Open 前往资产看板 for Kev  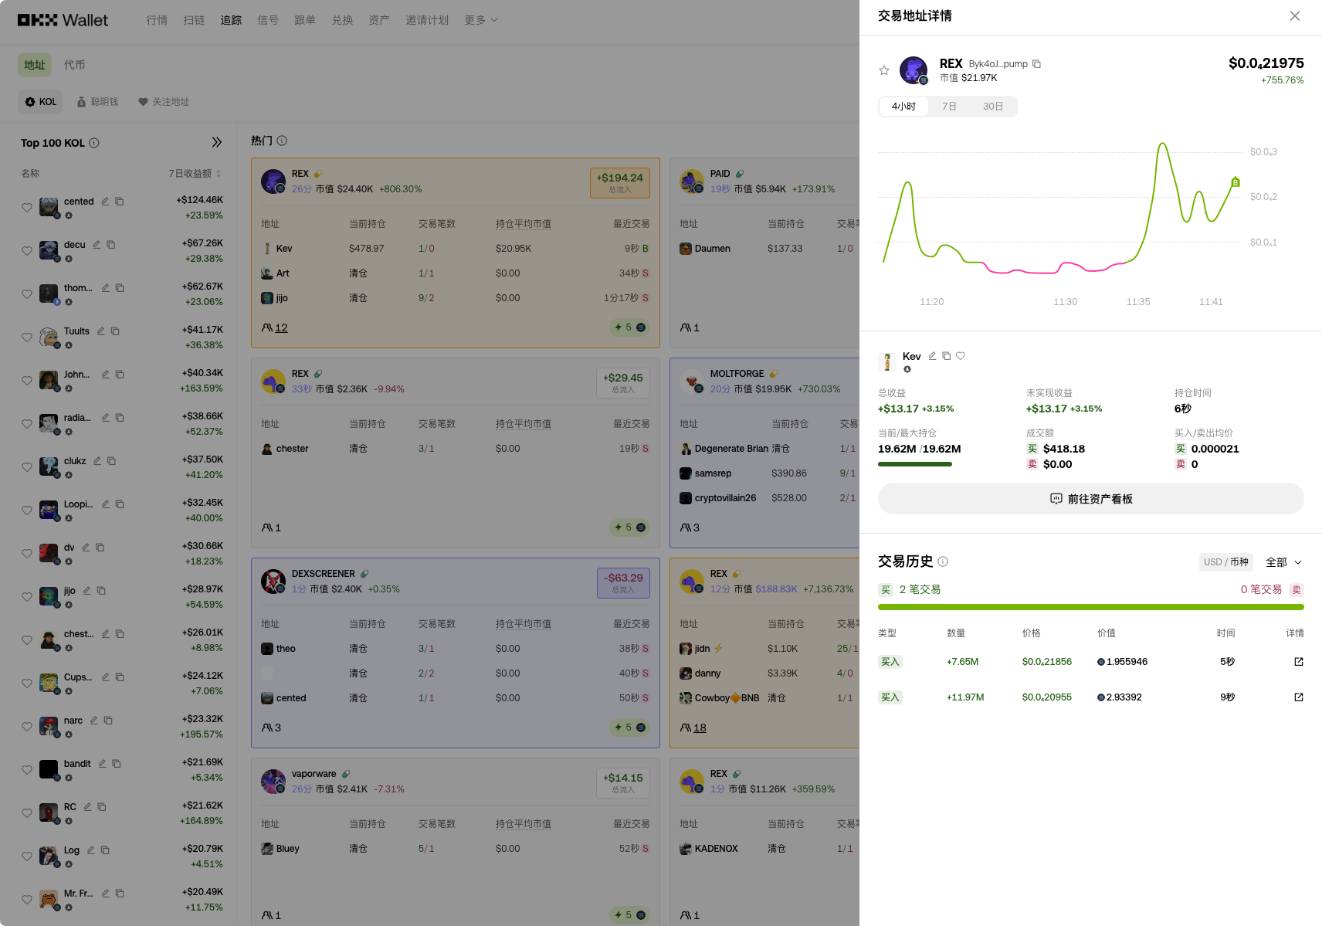coord(1090,498)
